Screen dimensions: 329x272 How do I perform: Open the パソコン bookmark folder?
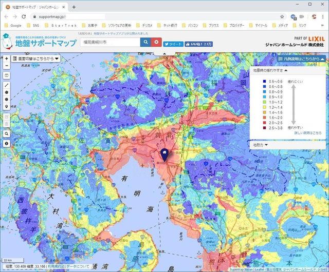click(190, 25)
